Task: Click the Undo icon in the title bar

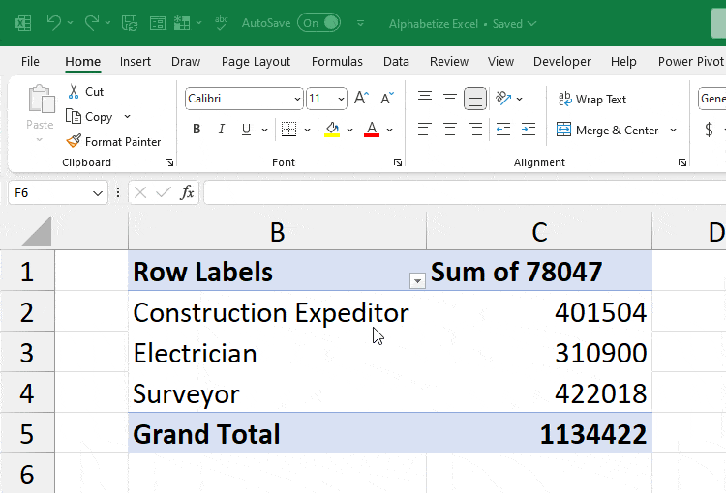Action: click(54, 22)
